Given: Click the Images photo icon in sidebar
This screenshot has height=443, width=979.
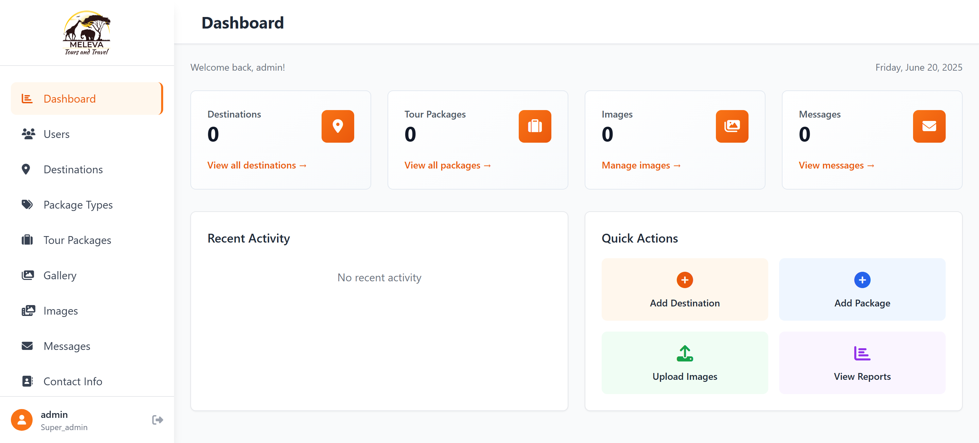Looking at the screenshot, I should pyautogui.click(x=28, y=311).
